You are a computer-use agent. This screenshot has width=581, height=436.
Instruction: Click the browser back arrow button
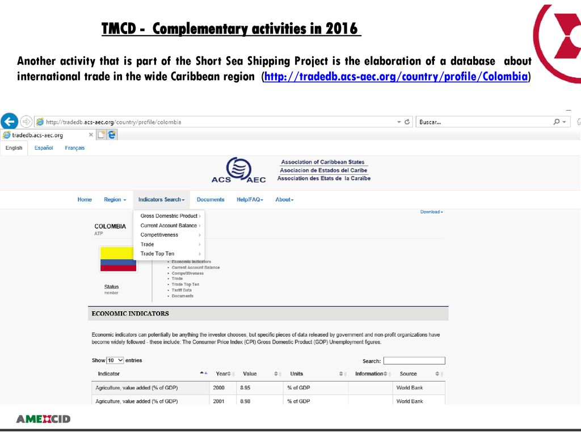click(9, 121)
